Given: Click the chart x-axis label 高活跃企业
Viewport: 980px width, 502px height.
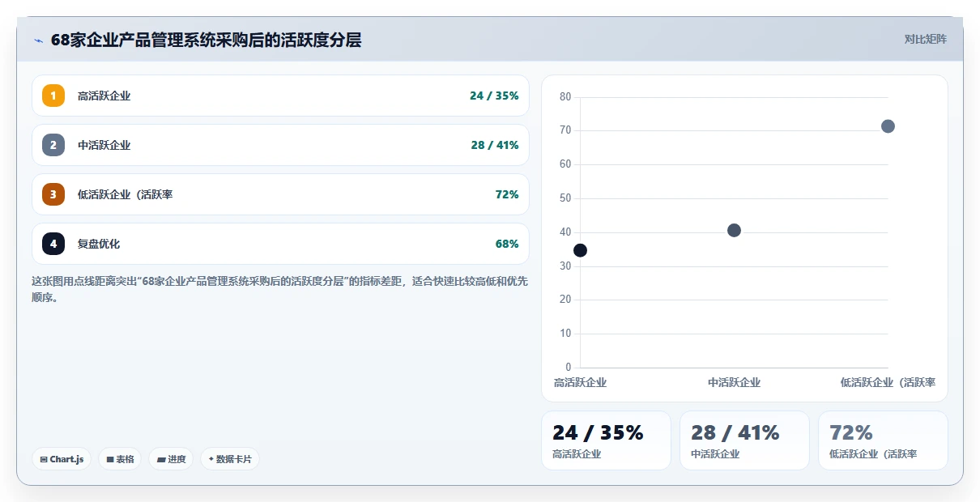Looking at the screenshot, I should pos(580,382).
